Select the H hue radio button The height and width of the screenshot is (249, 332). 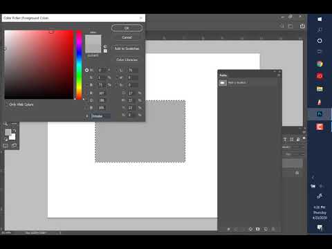coord(86,70)
